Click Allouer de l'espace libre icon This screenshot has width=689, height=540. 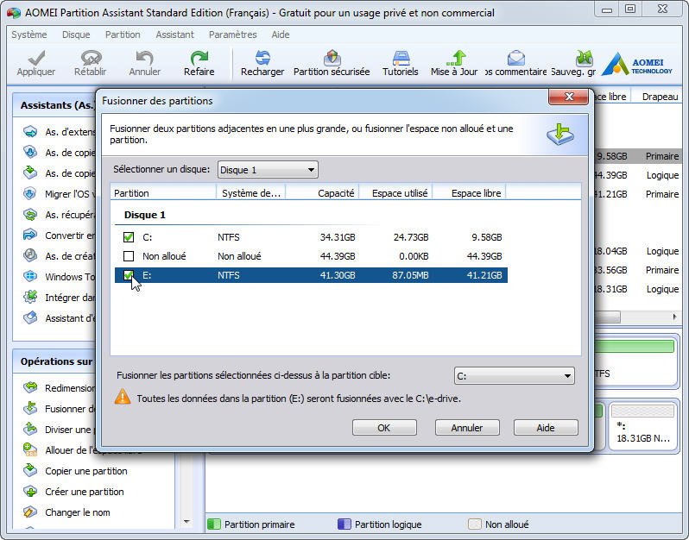[x=30, y=449]
